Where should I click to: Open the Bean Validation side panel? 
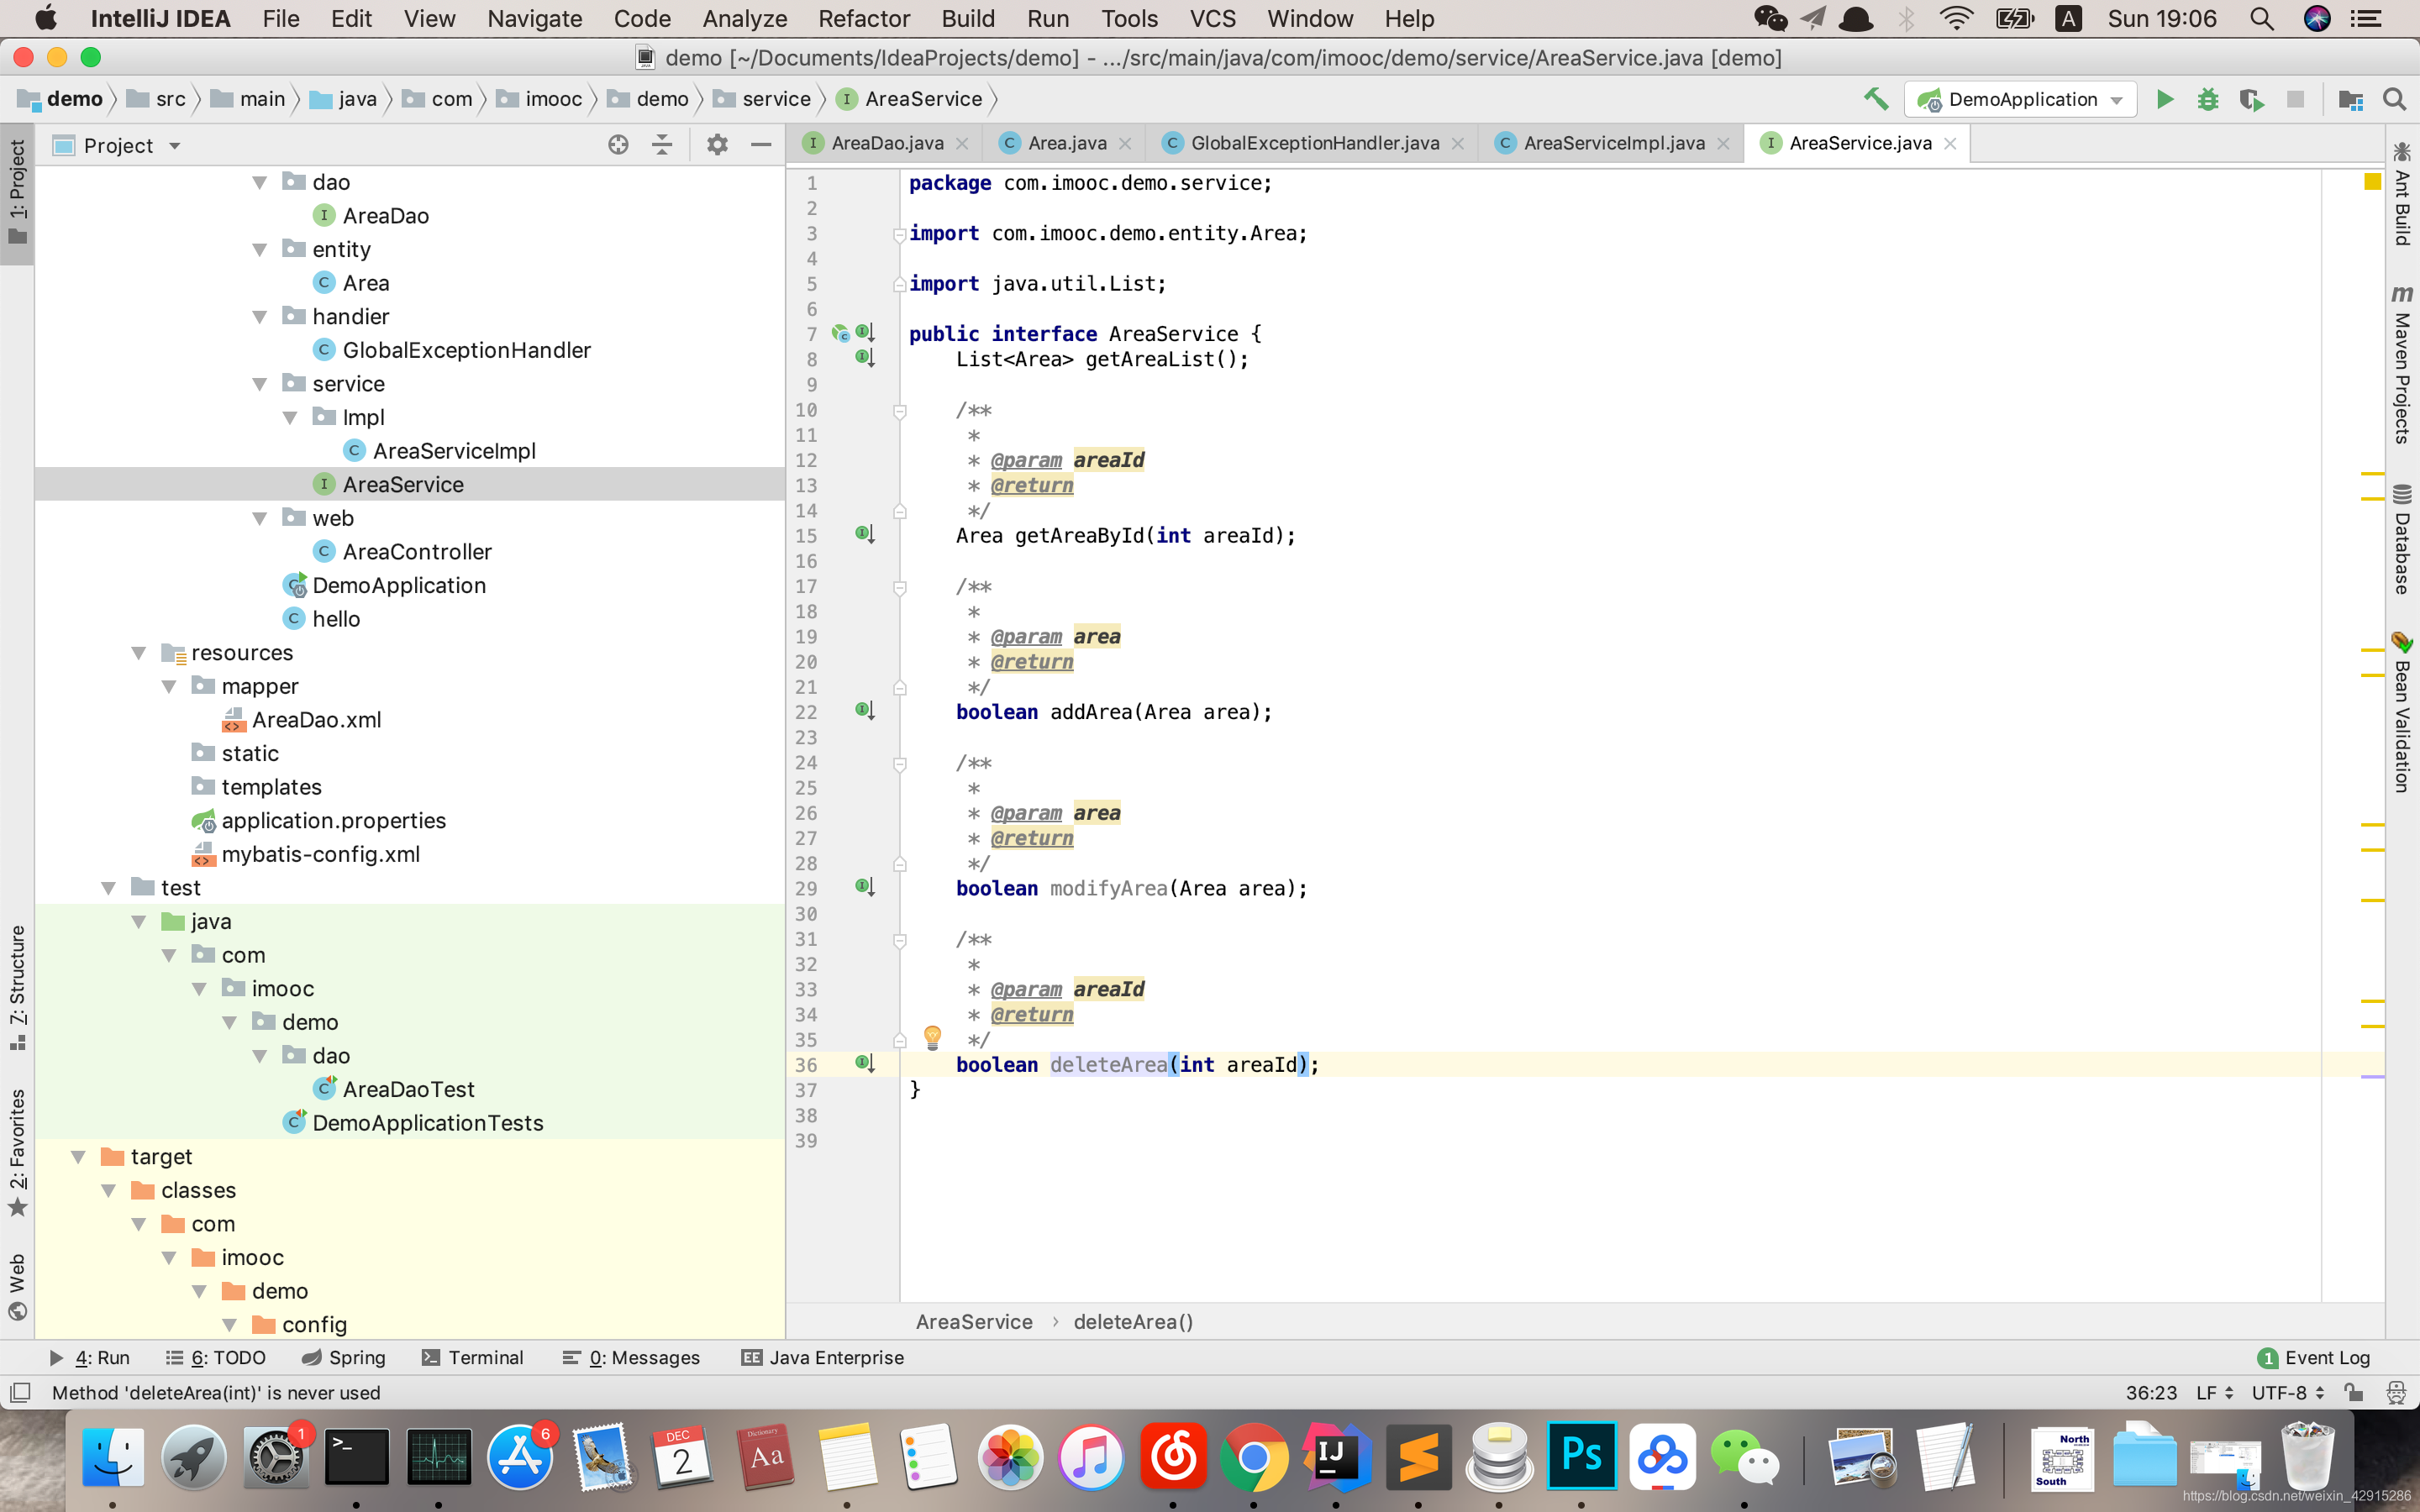pyautogui.click(x=2402, y=713)
